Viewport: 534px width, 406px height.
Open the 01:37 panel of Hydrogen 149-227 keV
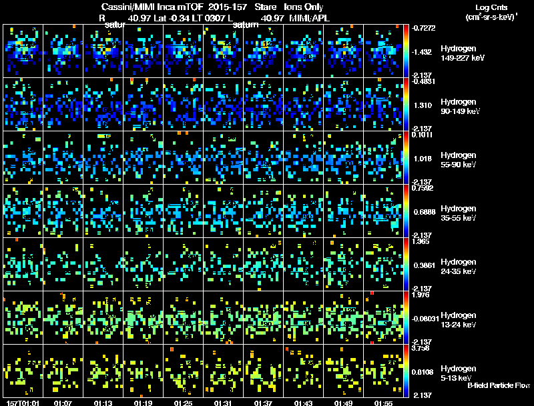click(263, 51)
